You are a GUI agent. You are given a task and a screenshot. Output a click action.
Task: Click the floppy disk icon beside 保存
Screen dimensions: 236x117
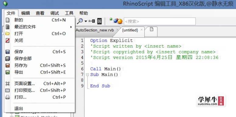[x=8, y=52]
